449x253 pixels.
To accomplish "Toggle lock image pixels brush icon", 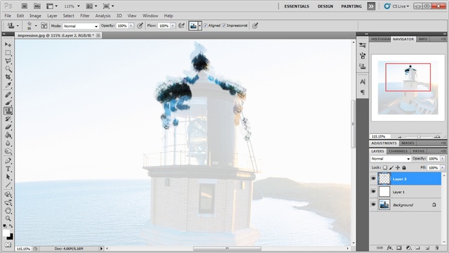I will (391, 167).
